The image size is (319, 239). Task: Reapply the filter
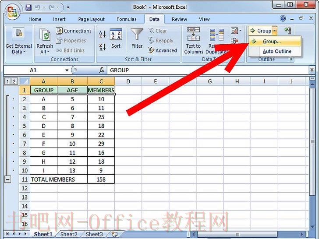(x=161, y=41)
